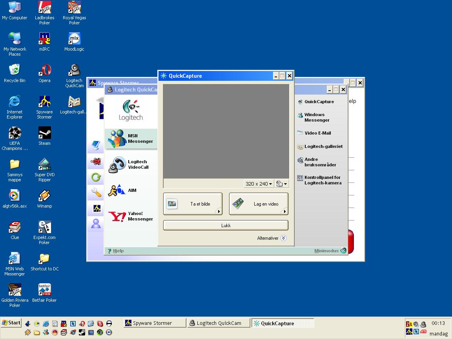This screenshot has width=452, height=339.
Task: Select the Opera desktop shortcut
Action: tap(44, 71)
